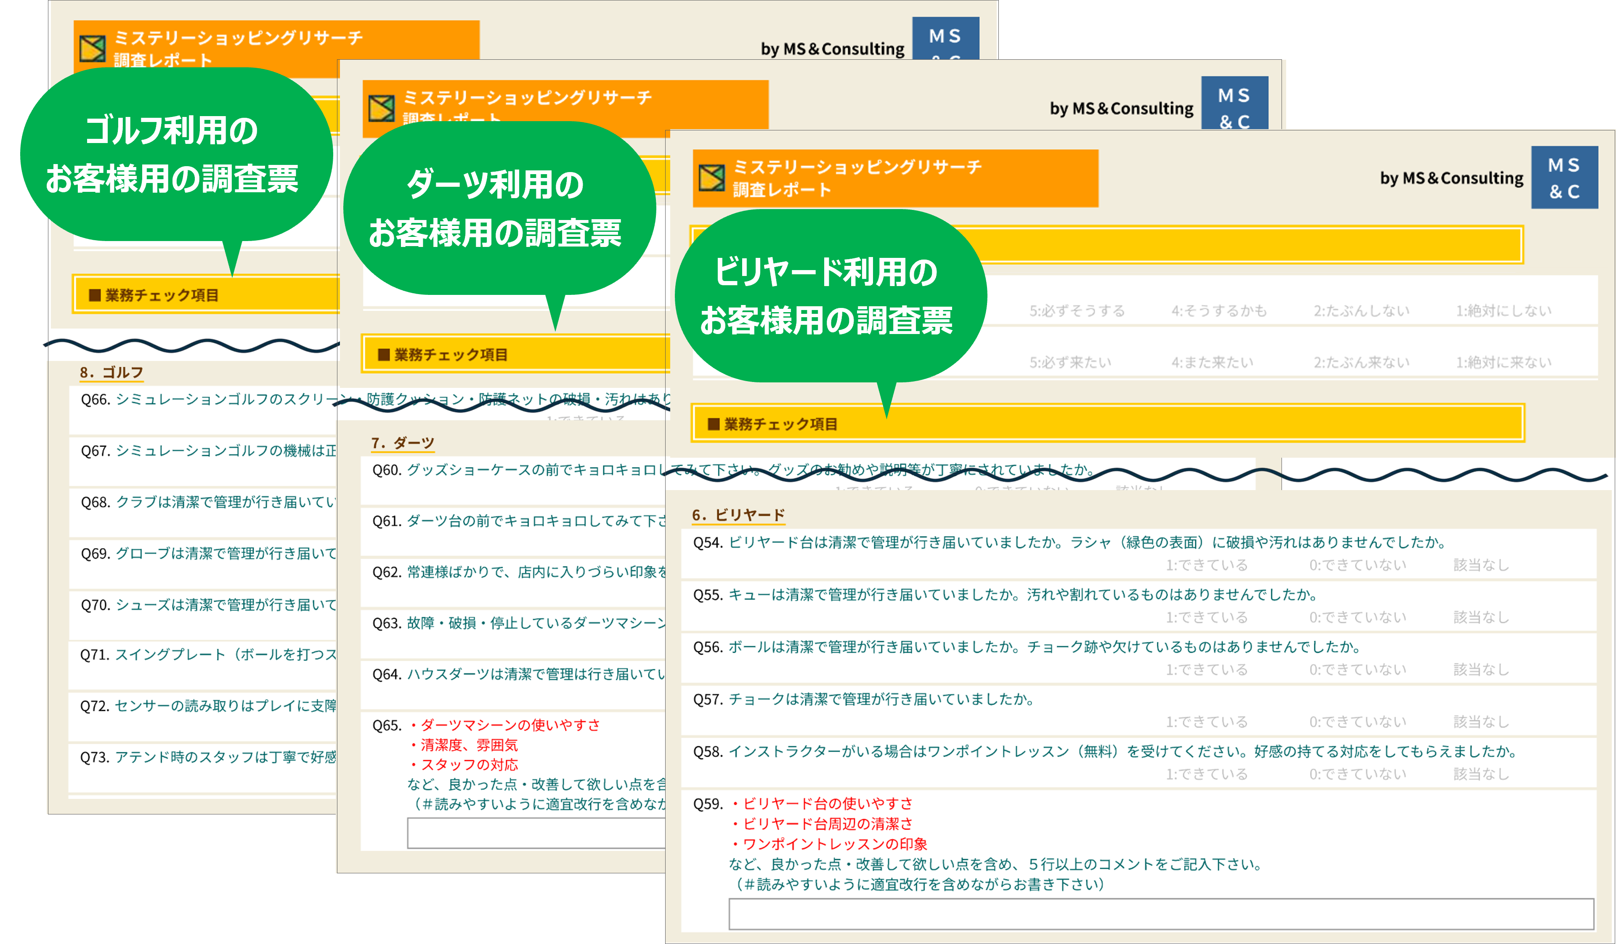Choose the '2:たぶん来ない' revisit option
Screen dimensions: 1616x944
pyautogui.click(x=1361, y=362)
